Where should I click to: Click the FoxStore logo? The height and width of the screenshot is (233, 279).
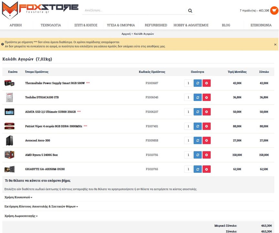40,10
